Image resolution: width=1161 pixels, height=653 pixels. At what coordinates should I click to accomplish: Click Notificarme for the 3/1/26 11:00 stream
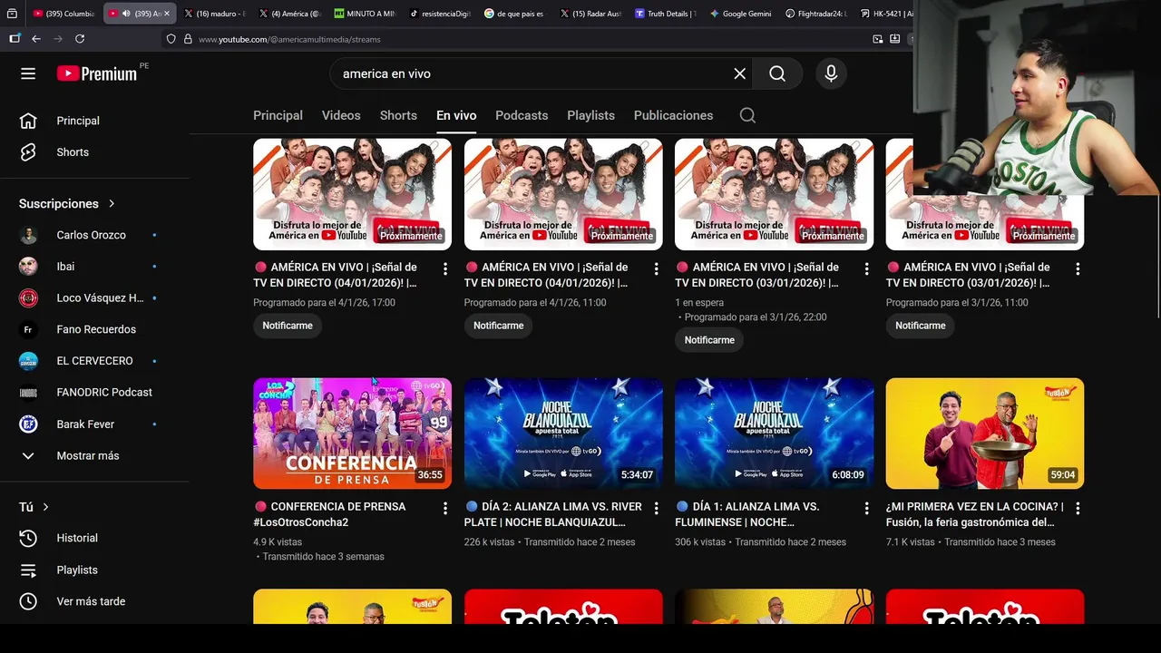tap(920, 326)
